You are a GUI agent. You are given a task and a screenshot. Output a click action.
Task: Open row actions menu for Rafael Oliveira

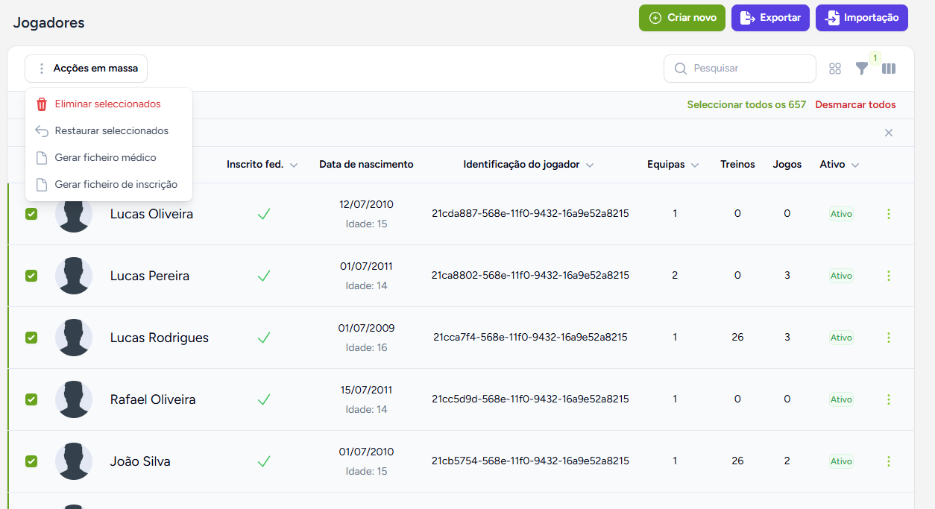pyautogui.click(x=888, y=399)
